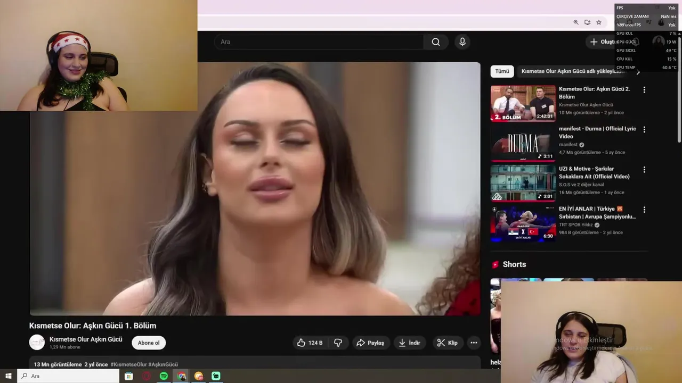
Task: Click the Oluştur create button
Action: [603, 42]
